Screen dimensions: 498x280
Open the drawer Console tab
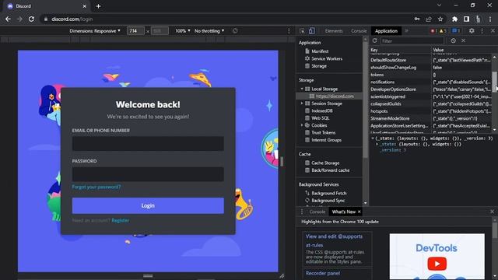pos(317,212)
